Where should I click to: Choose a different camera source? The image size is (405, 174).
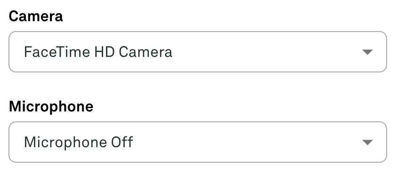[198, 52]
